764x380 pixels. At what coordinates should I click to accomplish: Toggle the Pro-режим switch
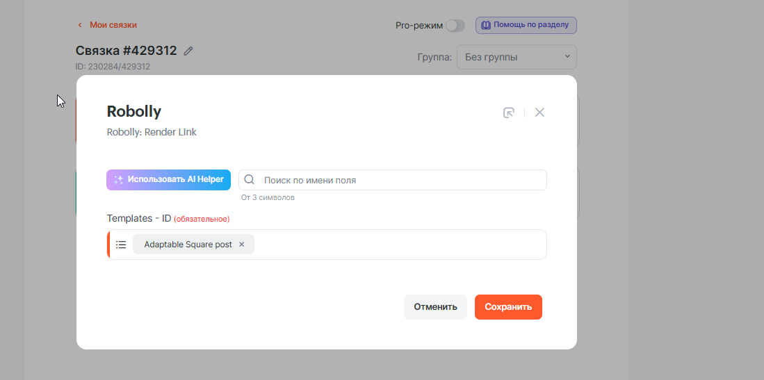point(455,25)
